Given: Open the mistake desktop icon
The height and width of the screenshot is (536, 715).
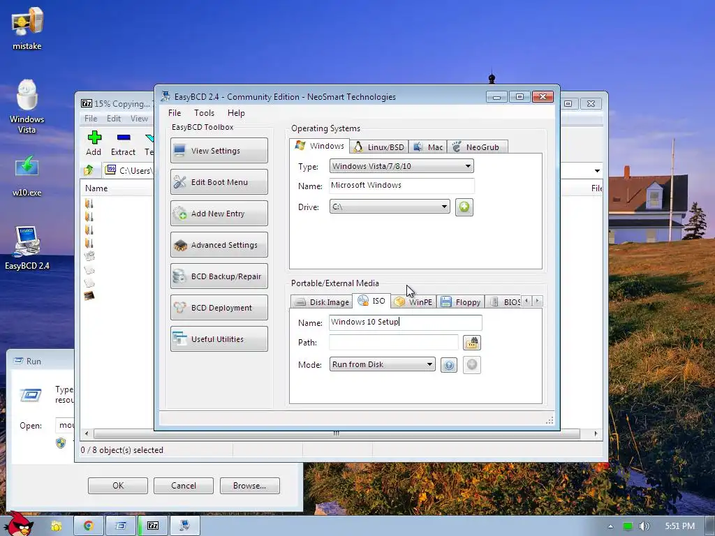Looking at the screenshot, I should coord(27,28).
